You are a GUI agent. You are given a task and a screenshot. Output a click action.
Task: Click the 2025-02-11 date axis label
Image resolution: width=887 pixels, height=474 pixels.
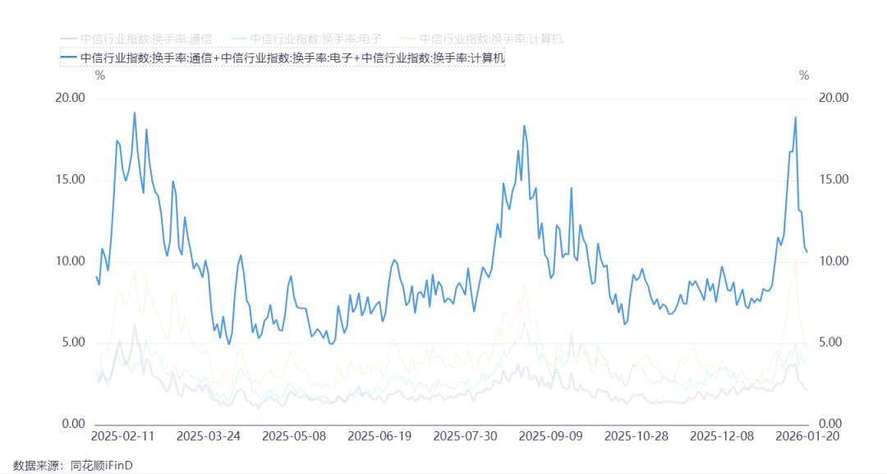click(122, 437)
